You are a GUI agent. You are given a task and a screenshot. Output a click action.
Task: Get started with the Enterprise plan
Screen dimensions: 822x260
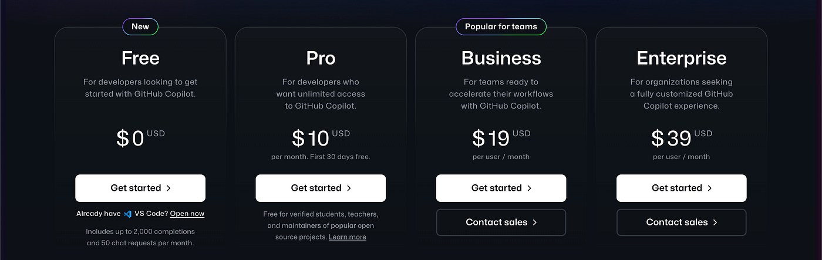pos(681,188)
